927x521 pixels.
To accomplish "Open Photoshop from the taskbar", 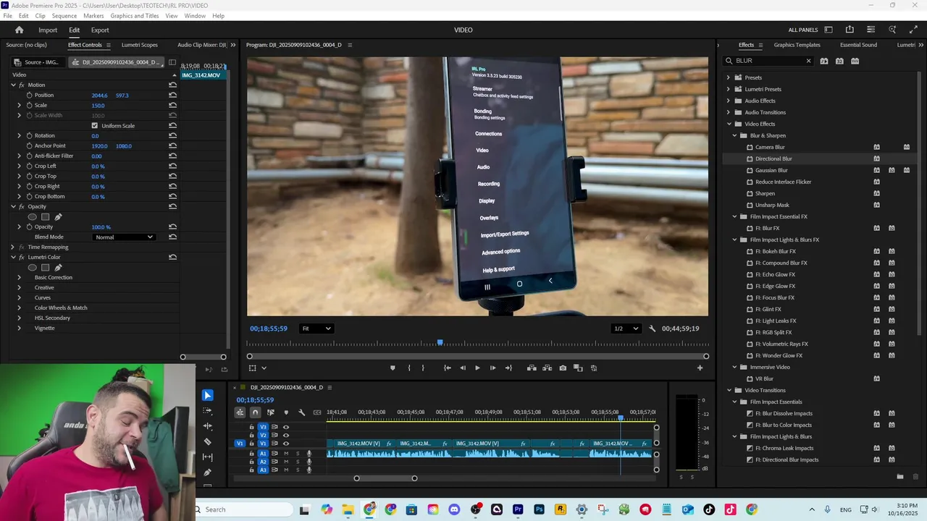I will point(539,509).
